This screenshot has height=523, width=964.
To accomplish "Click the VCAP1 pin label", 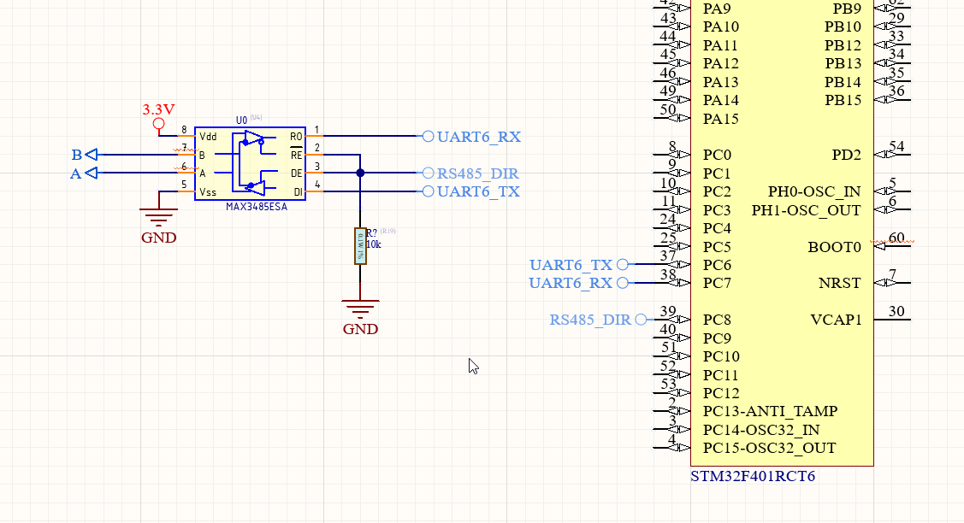I will tap(836, 320).
